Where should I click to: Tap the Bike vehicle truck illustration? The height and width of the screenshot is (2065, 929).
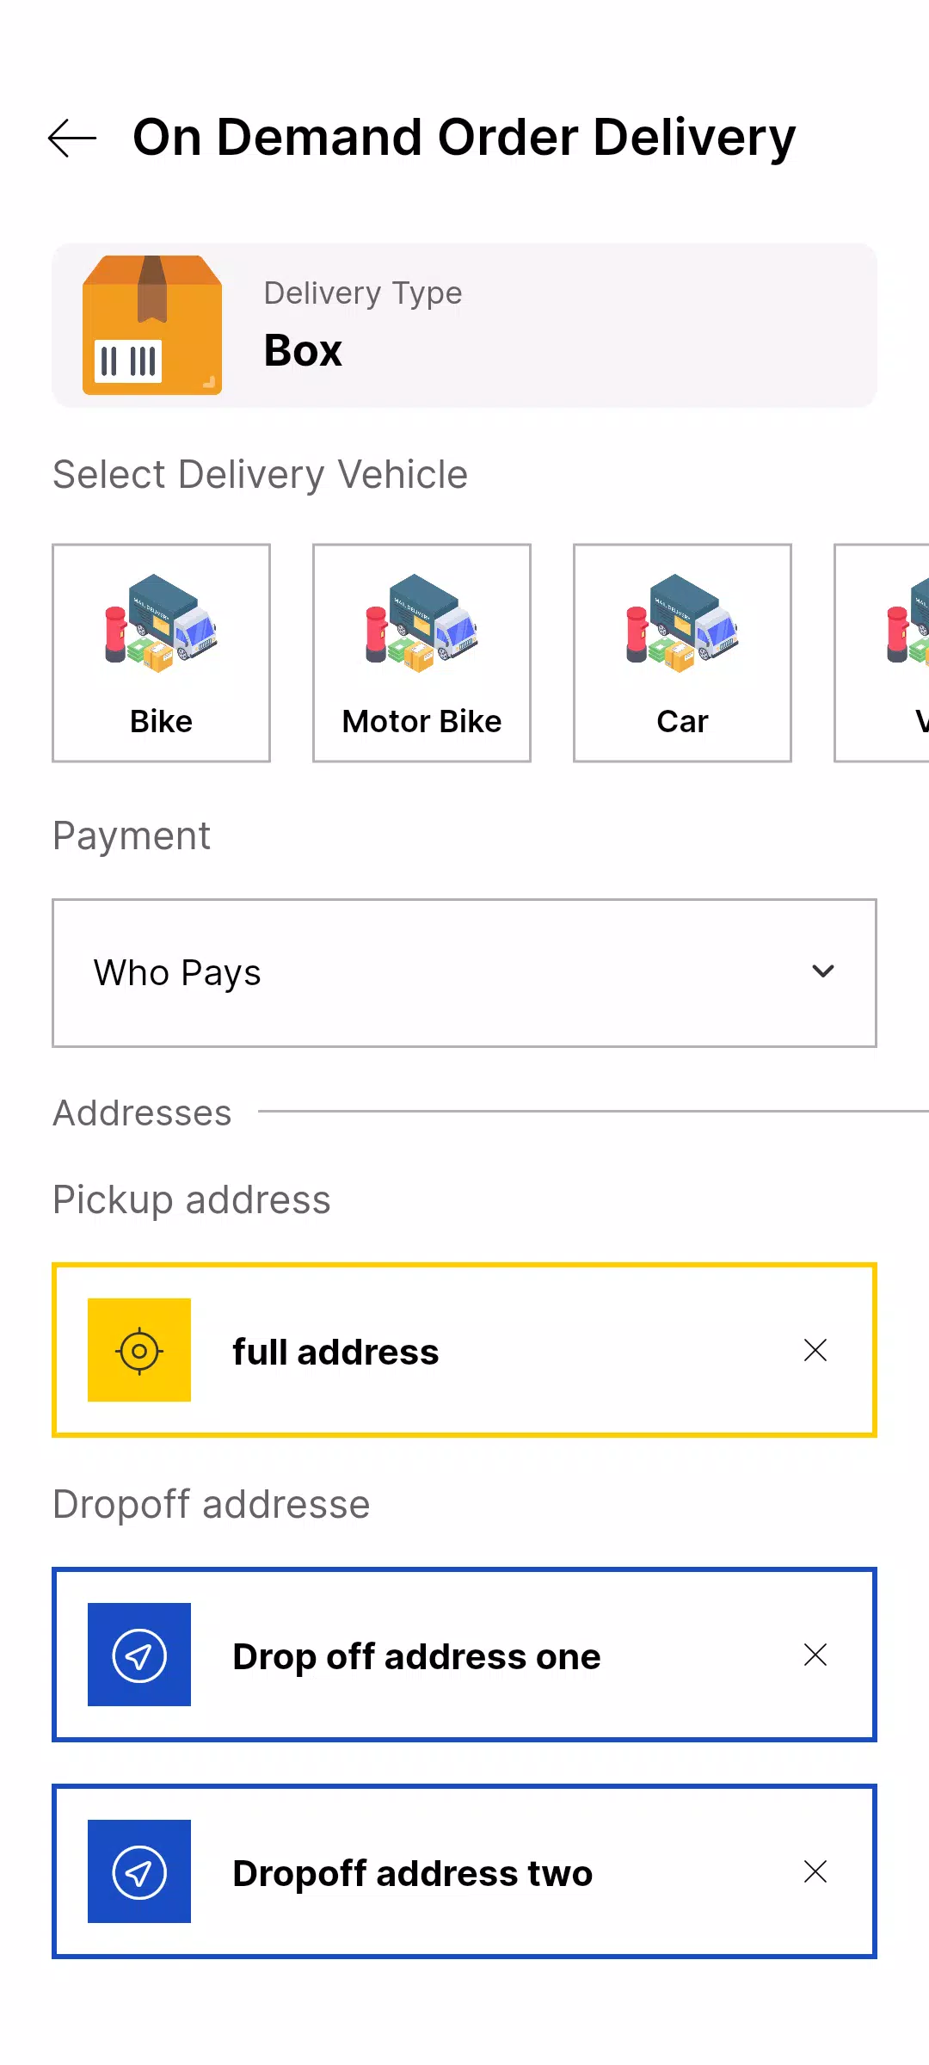point(161,624)
